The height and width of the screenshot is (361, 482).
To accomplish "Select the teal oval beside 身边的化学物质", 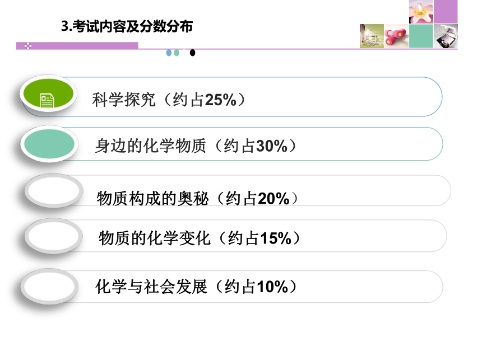I will (49, 144).
